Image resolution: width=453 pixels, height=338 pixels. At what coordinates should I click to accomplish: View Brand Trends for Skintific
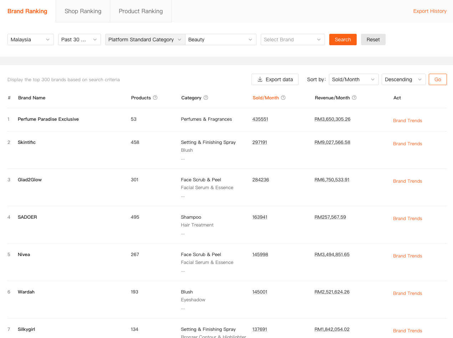(407, 144)
